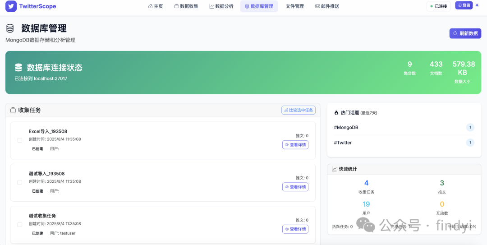Click 已创建 status tag of 测试收集任务

[x=37, y=233]
